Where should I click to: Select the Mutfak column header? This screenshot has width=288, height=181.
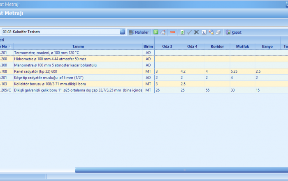(x=242, y=46)
